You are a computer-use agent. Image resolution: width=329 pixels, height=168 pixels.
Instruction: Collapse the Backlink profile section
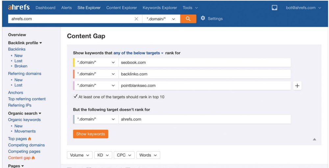[x=25, y=43]
